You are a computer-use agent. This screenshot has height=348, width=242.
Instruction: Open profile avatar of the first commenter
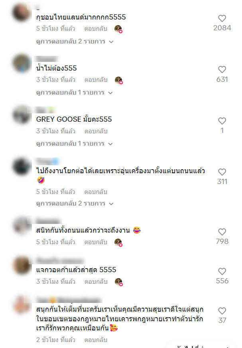[x=22, y=13]
